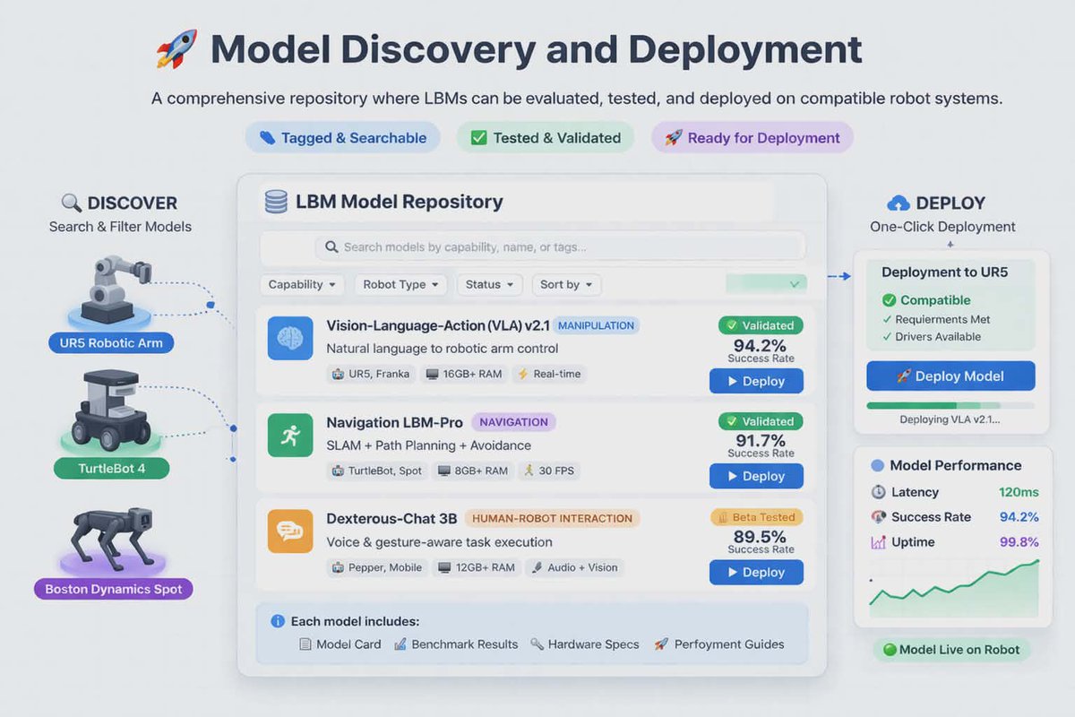Click the rocket icon beside Perfoyment Guides
Image resolution: width=1075 pixels, height=717 pixels.
click(x=661, y=644)
